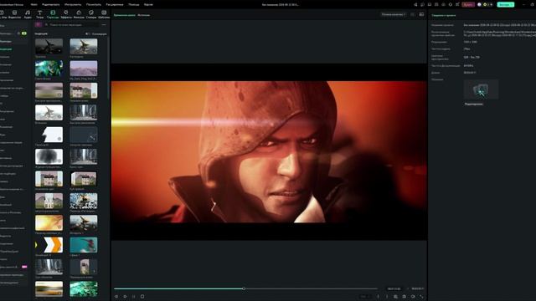Open the snapshot image icon above preview
This screenshot has height=301, width=536.
421,15
